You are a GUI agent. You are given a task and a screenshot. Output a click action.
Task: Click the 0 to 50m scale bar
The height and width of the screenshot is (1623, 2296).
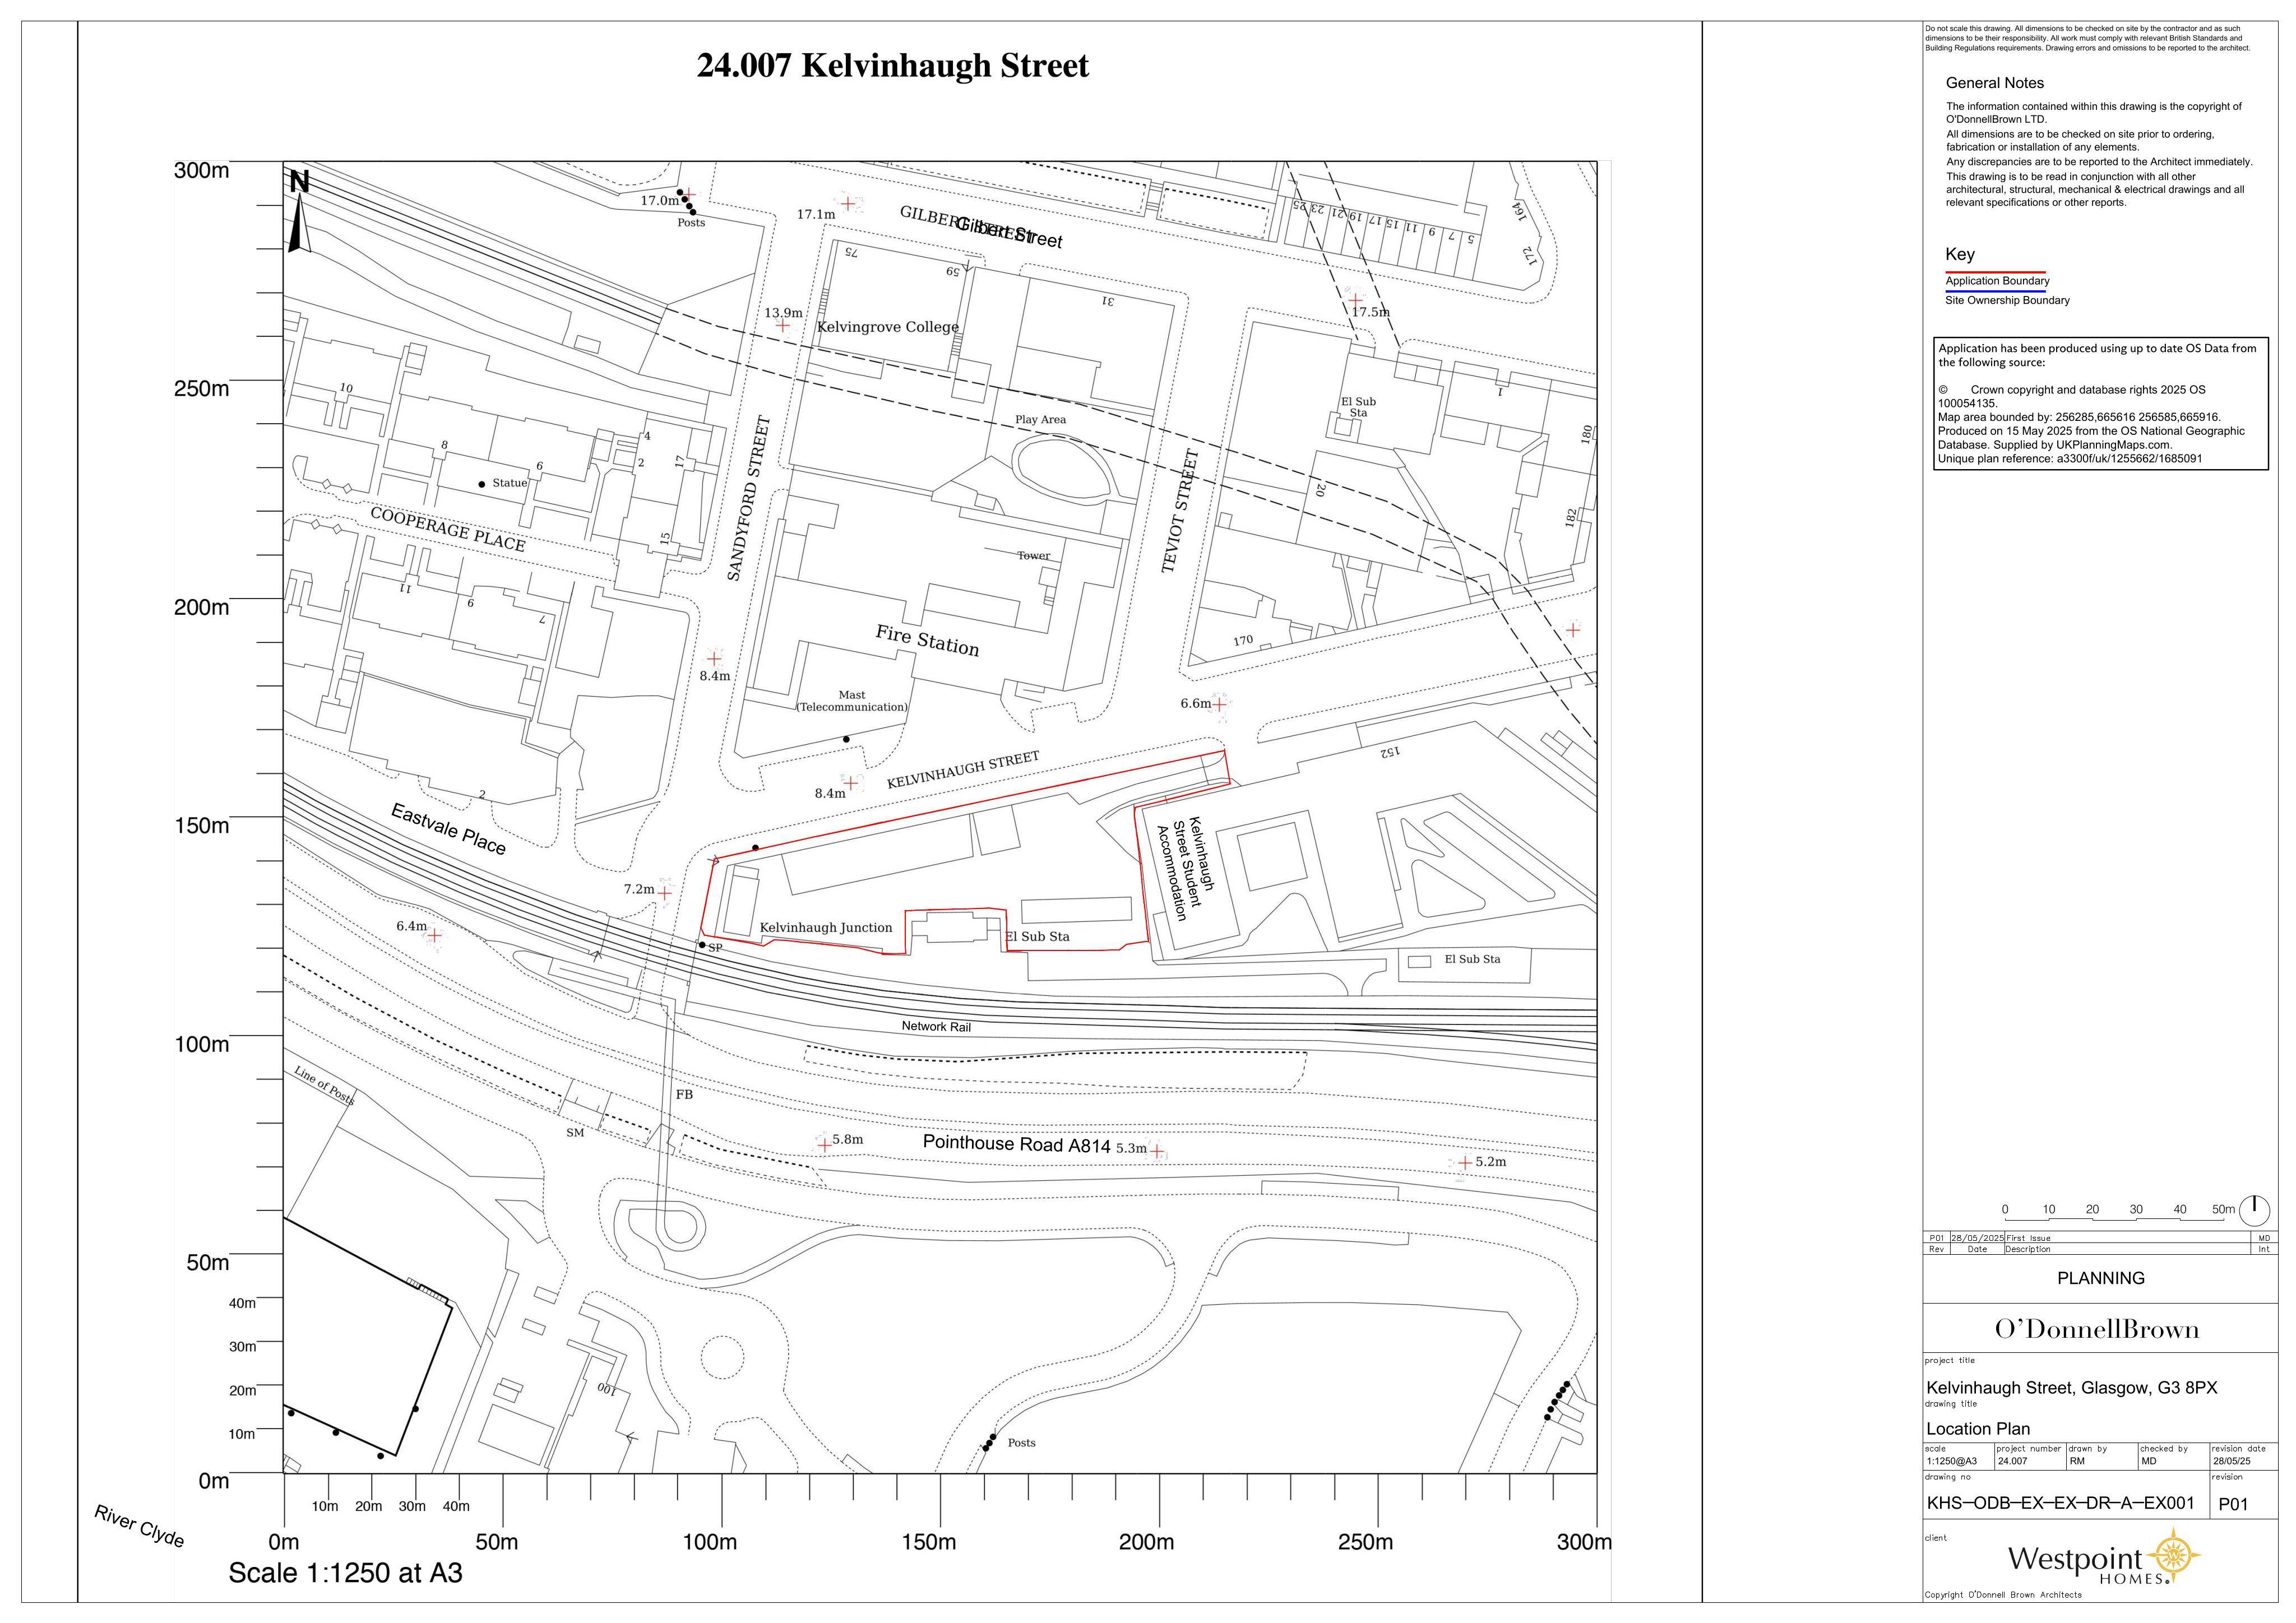click(x=2119, y=1213)
